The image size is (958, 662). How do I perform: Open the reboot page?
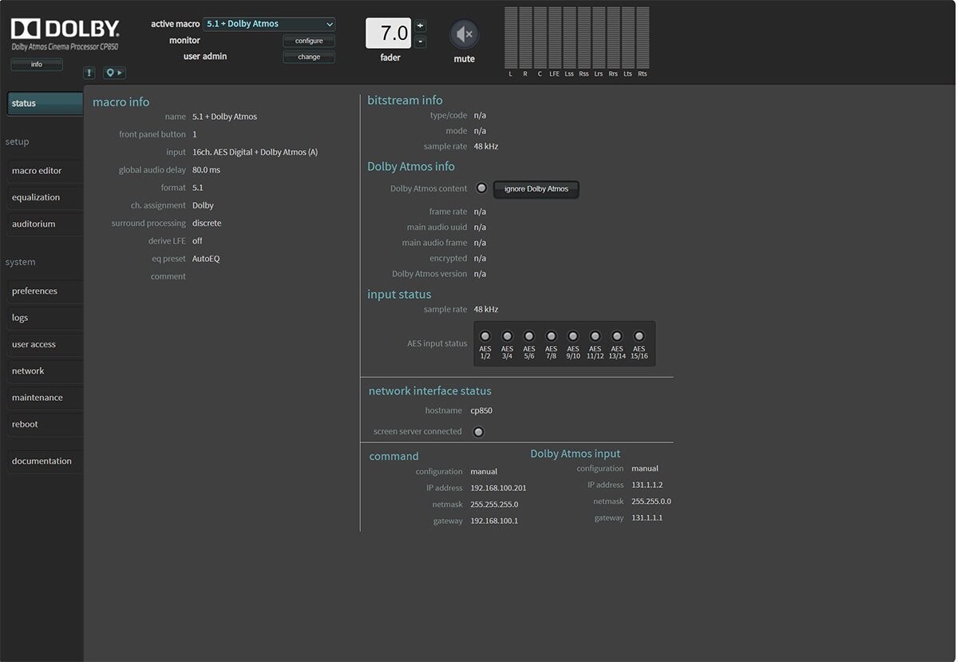click(x=45, y=425)
